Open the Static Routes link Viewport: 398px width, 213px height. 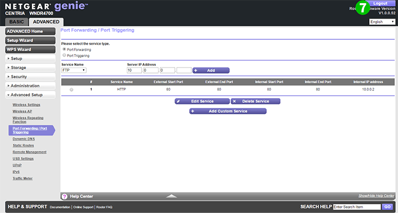pyautogui.click(x=24, y=145)
